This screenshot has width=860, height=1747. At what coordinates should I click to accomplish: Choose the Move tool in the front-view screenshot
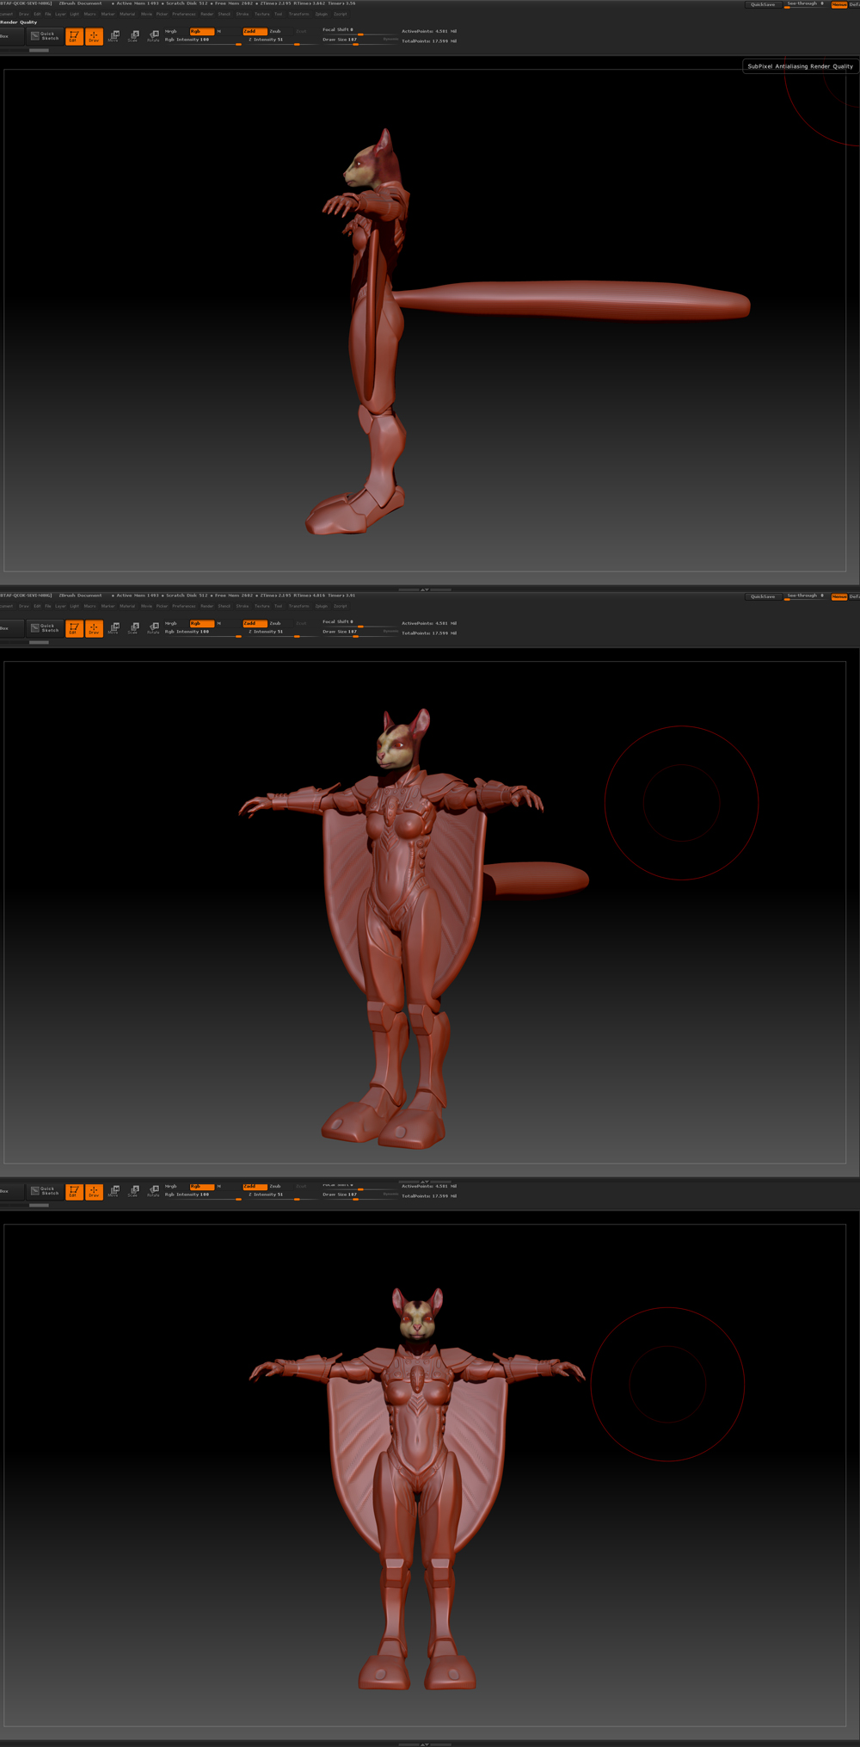click(114, 1191)
